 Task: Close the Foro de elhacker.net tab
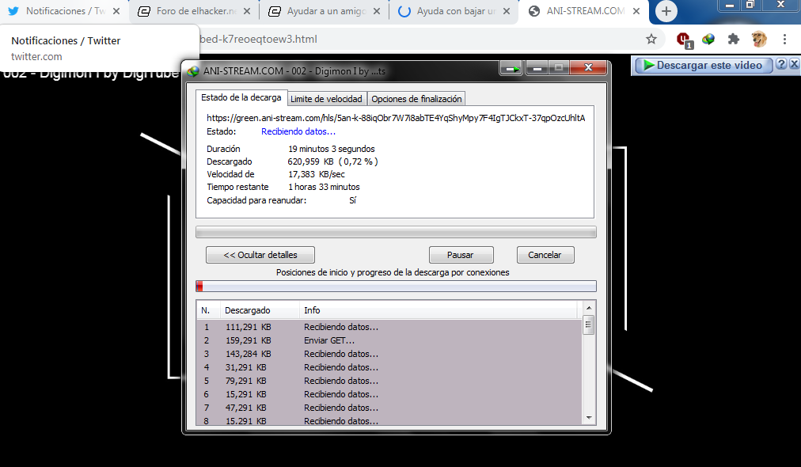click(x=247, y=11)
